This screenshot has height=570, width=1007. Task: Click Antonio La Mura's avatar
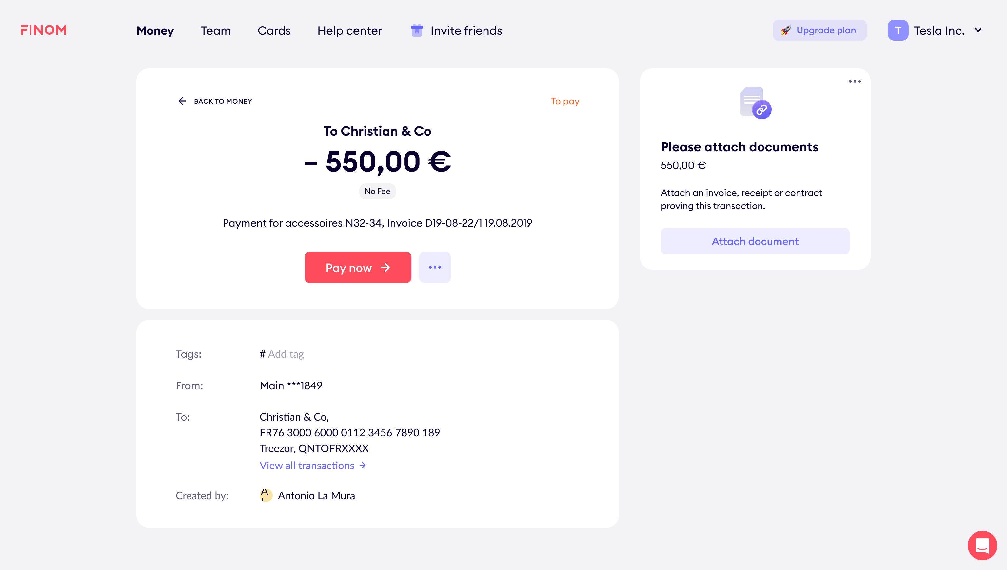coord(266,495)
